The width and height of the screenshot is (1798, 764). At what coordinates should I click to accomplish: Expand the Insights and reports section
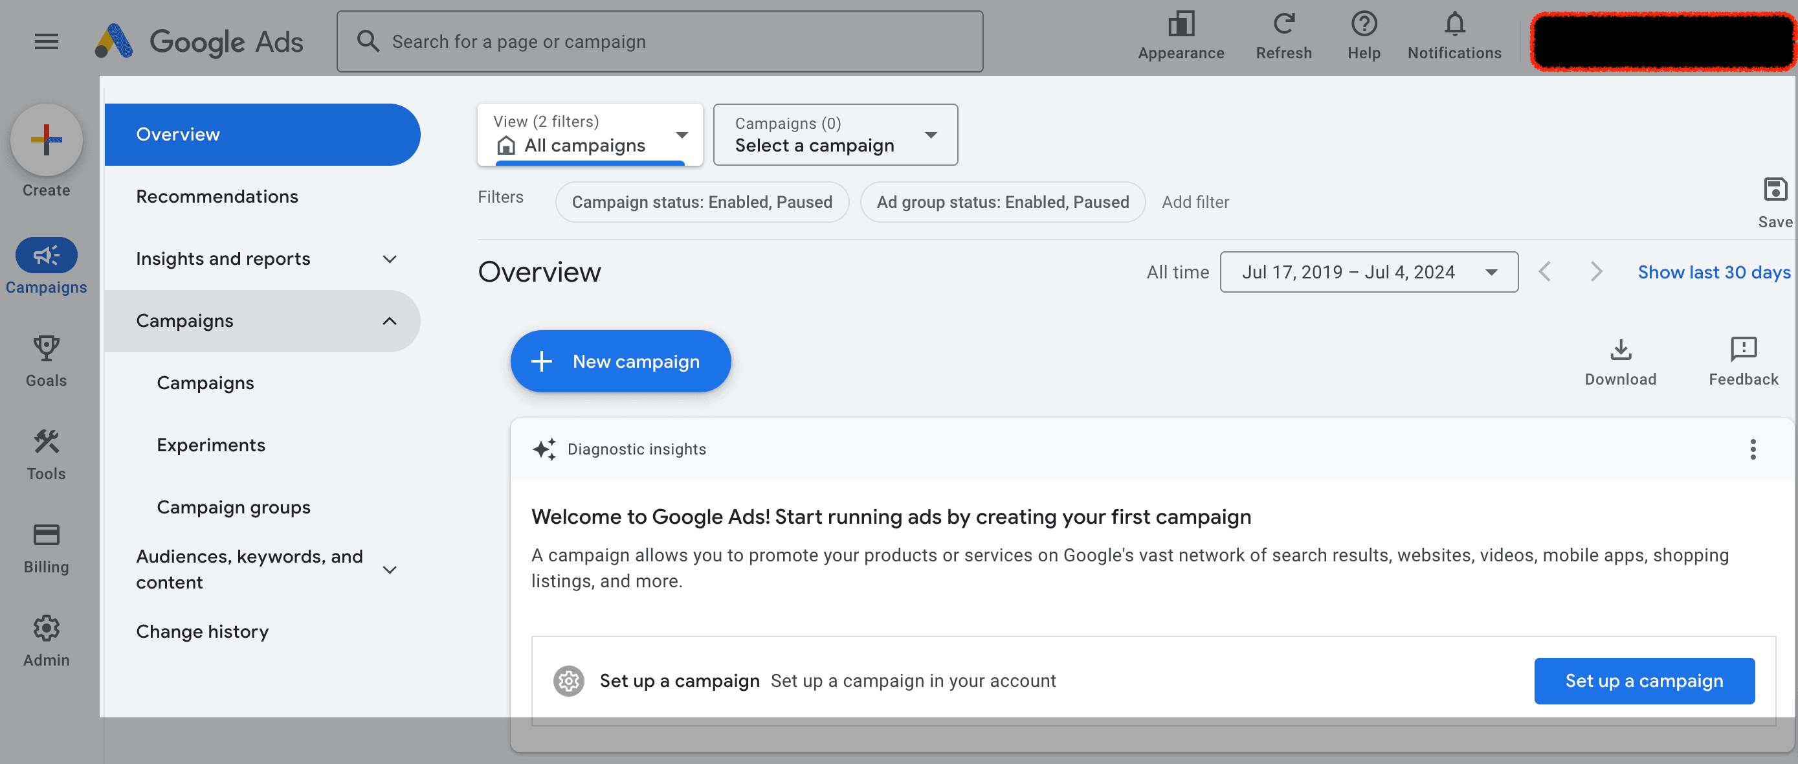coord(390,259)
